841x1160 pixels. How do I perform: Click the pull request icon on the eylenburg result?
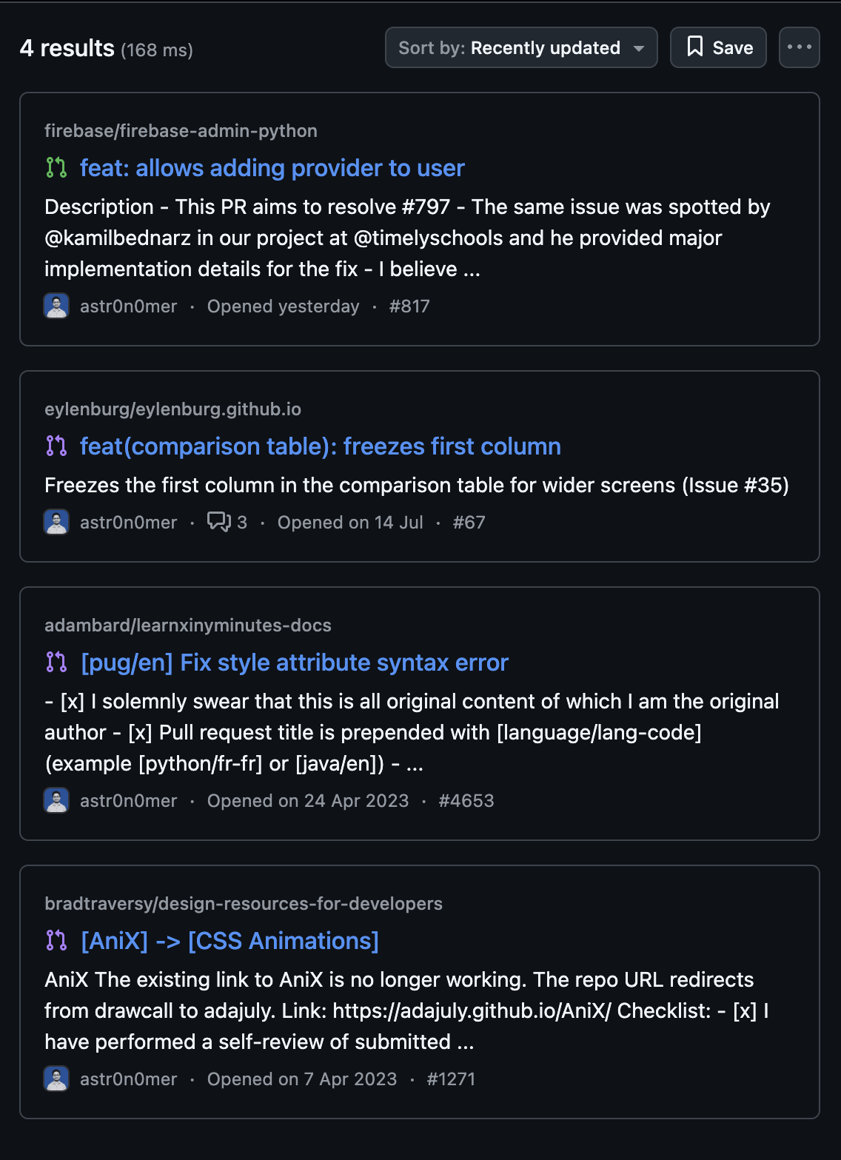pos(55,446)
